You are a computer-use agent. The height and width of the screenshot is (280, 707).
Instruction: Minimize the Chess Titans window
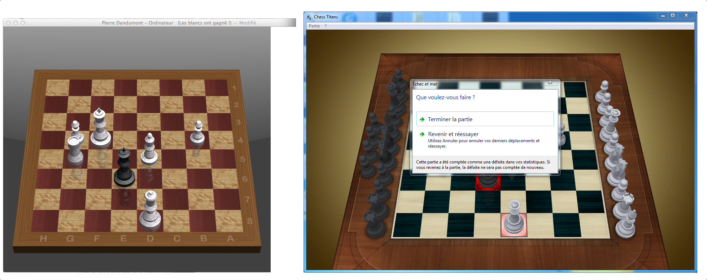click(x=663, y=16)
